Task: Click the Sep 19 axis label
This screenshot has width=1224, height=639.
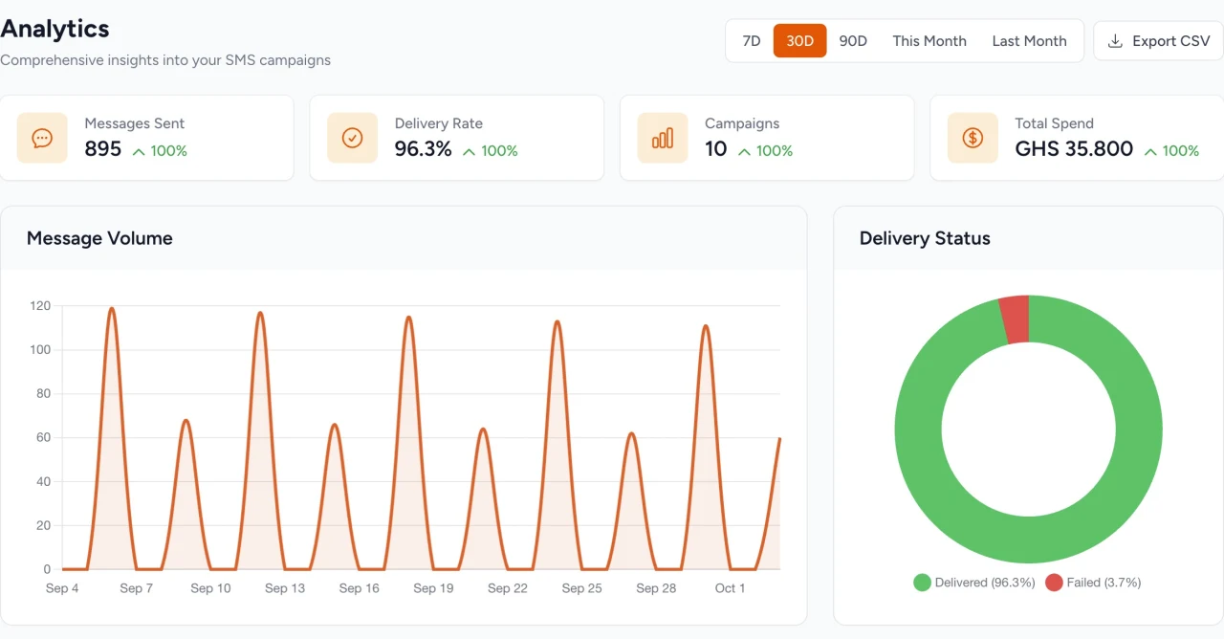Action: (433, 588)
